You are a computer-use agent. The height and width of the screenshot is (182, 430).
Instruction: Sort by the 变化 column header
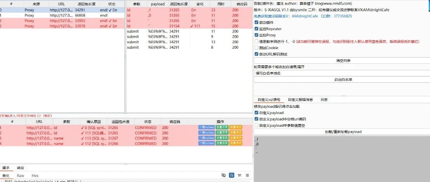pyautogui.click(x=200, y=4)
